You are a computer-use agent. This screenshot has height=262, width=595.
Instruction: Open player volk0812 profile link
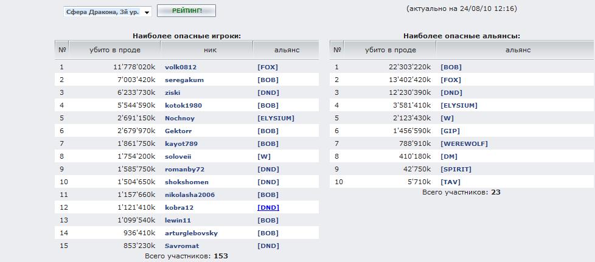pyautogui.click(x=181, y=67)
